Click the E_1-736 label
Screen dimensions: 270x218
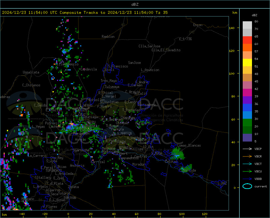(x=185, y=39)
